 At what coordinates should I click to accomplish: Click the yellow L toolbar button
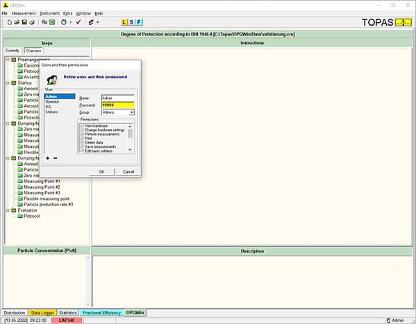124,22
